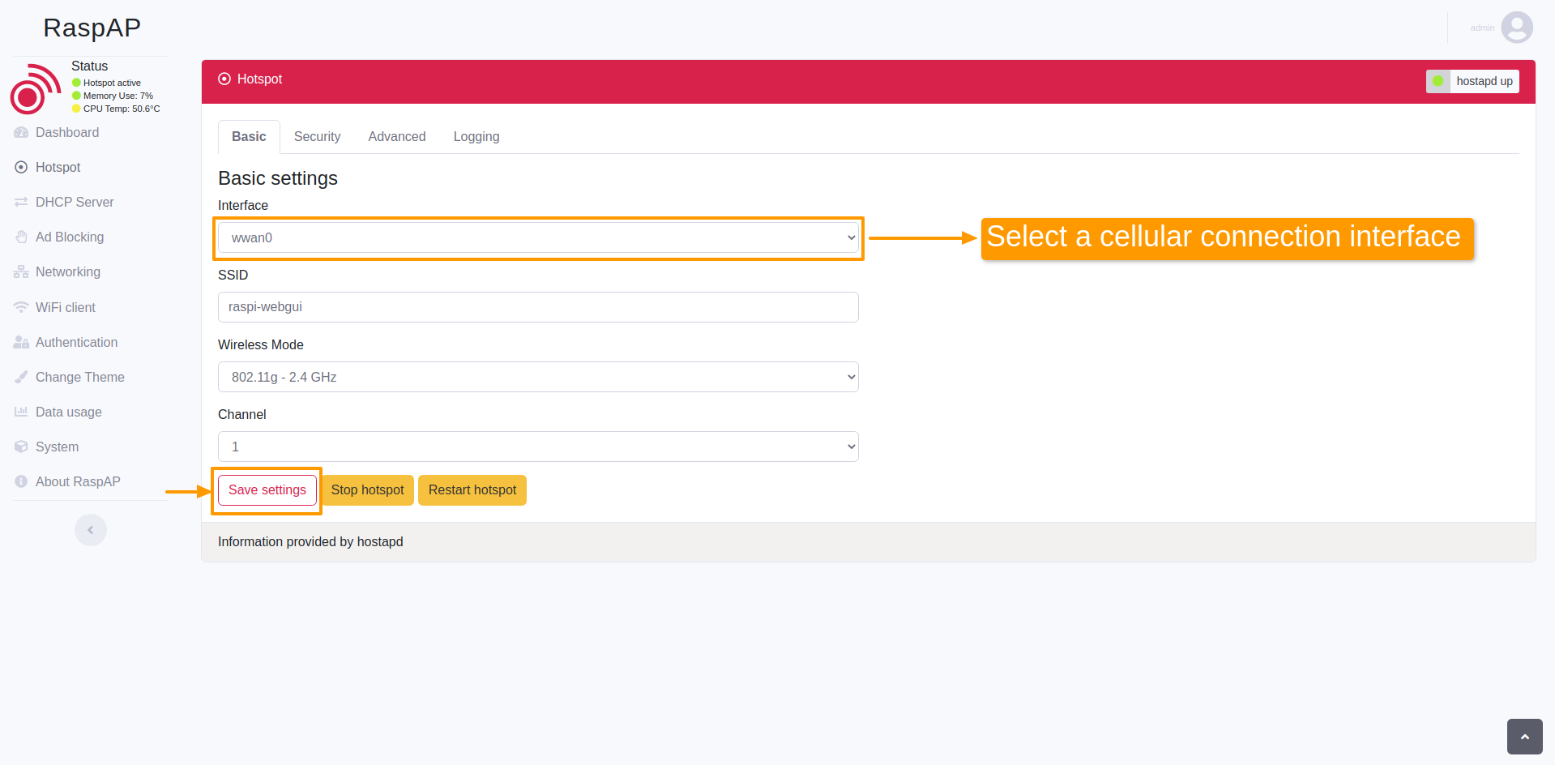This screenshot has height=765, width=1555.
Task: Switch to the Security tab
Action: click(x=317, y=136)
